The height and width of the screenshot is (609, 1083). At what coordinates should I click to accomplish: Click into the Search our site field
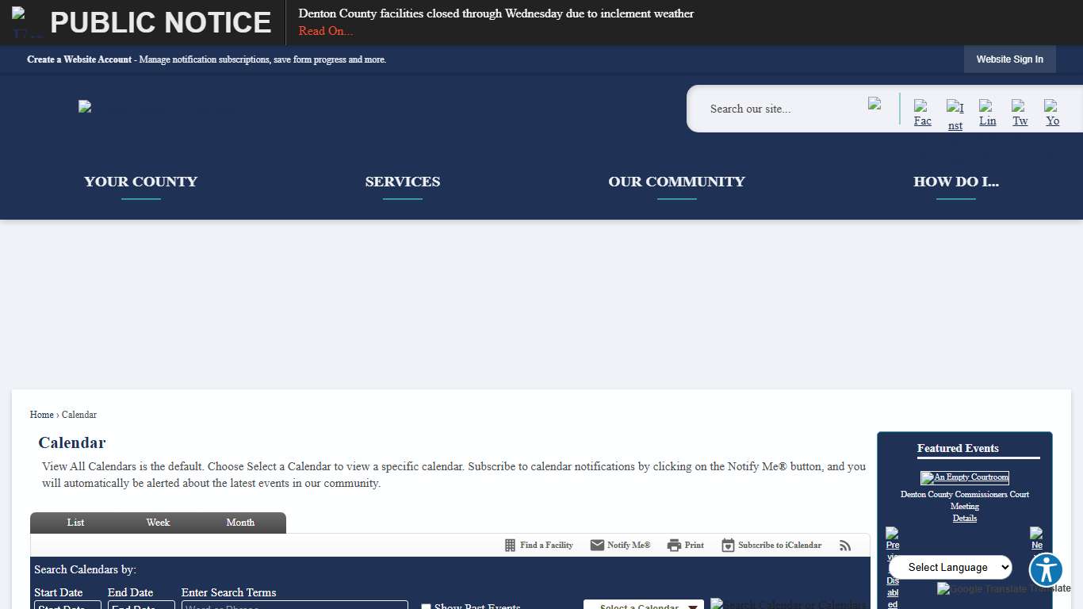(781, 109)
